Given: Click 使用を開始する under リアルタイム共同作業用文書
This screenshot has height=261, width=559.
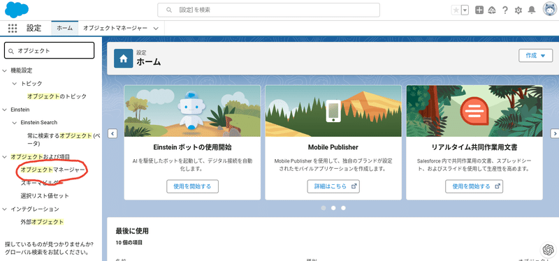Looking at the screenshot, I should tap(474, 186).
